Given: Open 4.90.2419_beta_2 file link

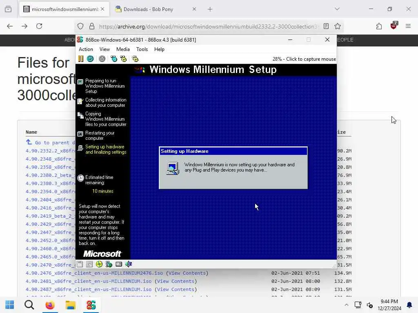Looking at the screenshot, I should pos(51,216).
